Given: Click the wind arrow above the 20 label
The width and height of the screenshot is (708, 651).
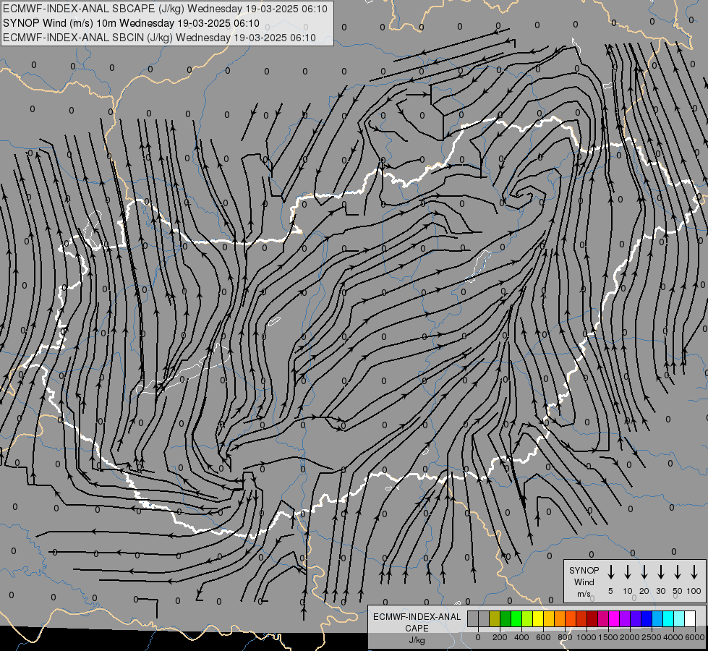Looking at the screenshot, I should (644, 572).
